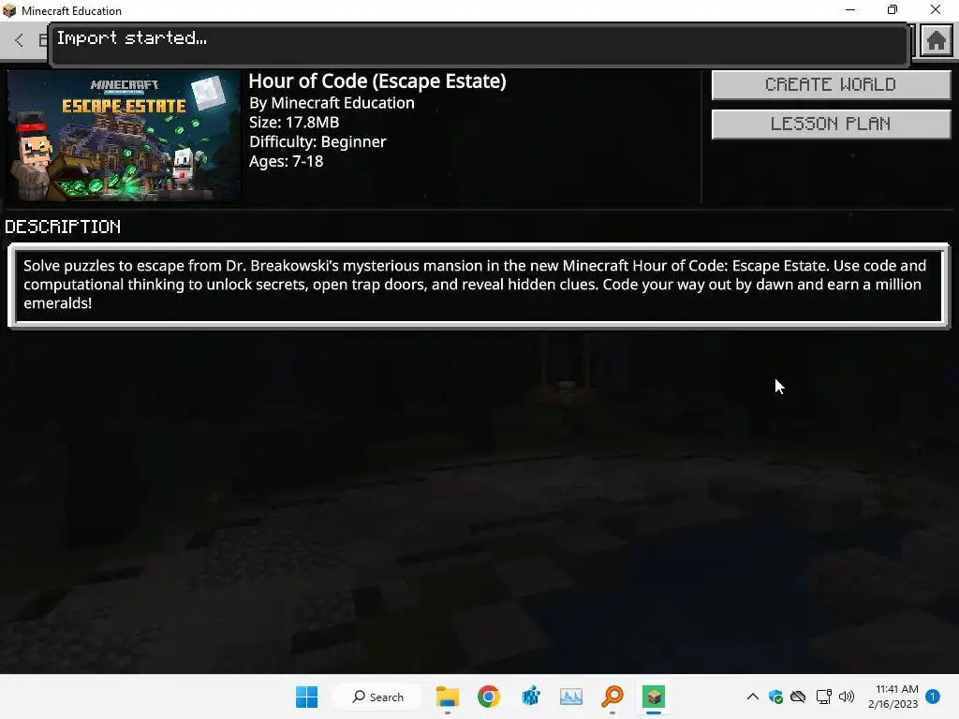Image resolution: width=959 pixels, height=719 pixels.
Task: Show hidden system tray icons
Action: point(753,697)
